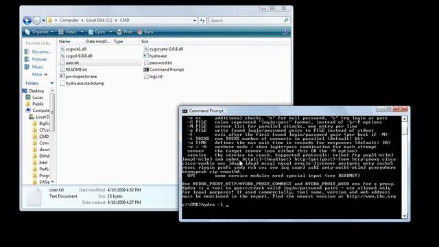Show More favorite links
Image resolution: width=439 pixels, height=247 pixels.
[x=40, y=74]
